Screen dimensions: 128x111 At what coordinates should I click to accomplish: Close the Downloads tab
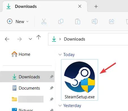(80, 6)
